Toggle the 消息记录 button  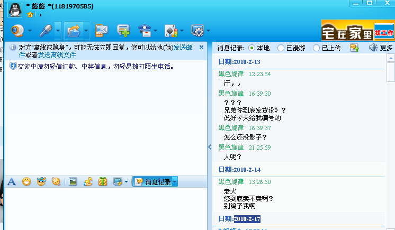coord(153,182)
